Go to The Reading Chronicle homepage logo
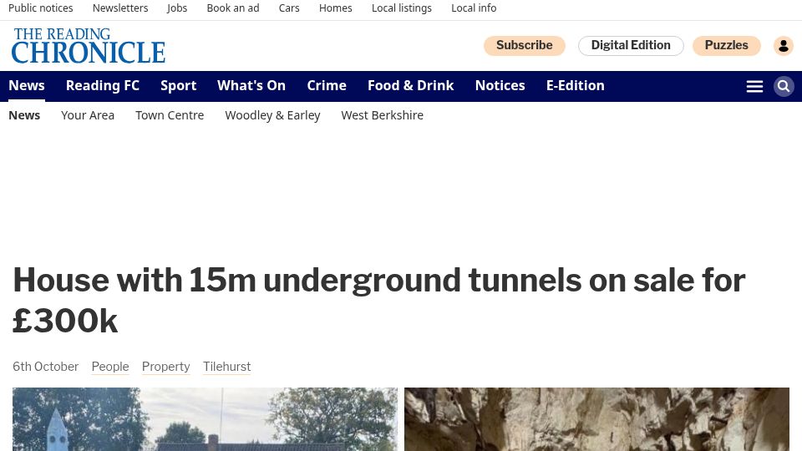 point(89,46)
